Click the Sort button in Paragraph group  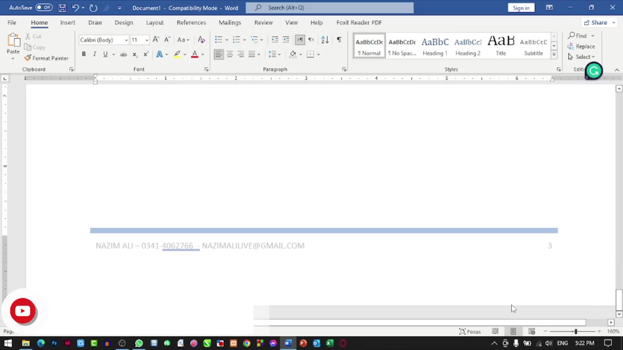(x=325, y=39)
